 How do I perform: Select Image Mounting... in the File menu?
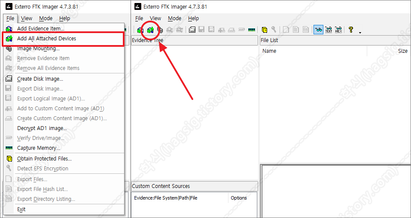click(x=64, y=48)
